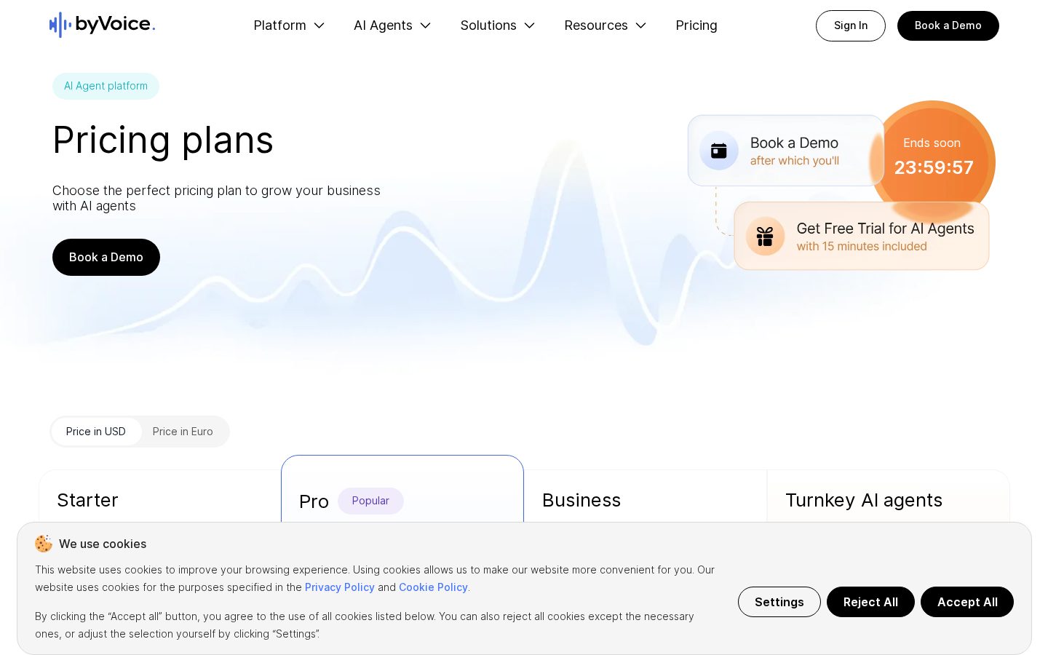The height and width of the screenshot is (655, 1048).
Task: Click the gift icon beside Free Trial
Action: [765, 237]
